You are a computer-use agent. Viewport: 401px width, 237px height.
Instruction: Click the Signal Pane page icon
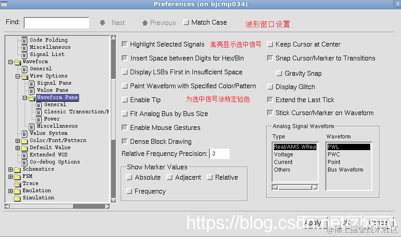pos(32,83)
